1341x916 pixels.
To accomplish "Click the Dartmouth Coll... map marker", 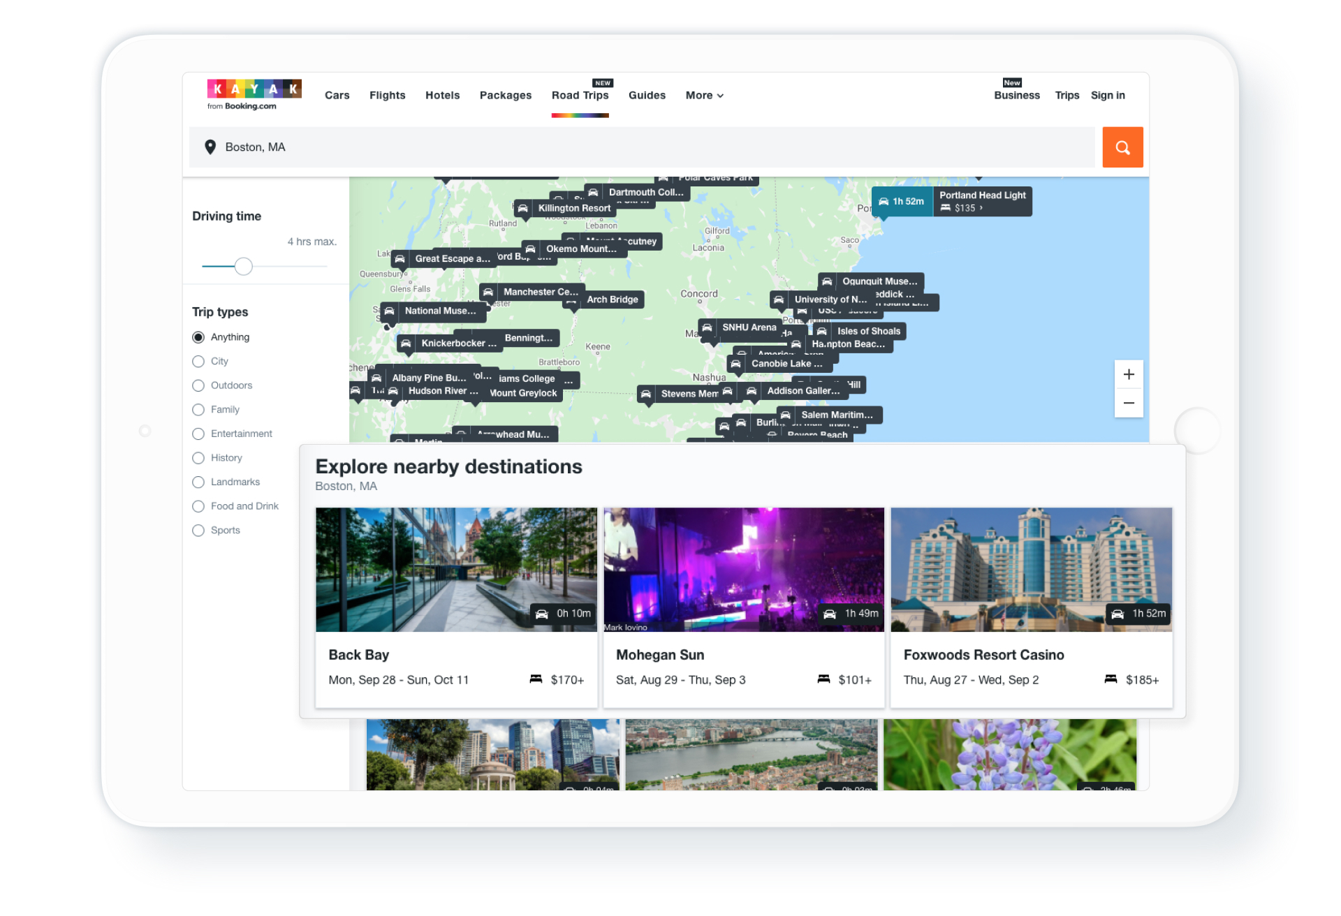I will coord(637,192).
